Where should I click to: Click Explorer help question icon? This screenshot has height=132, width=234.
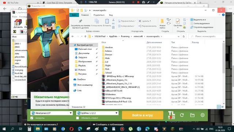coord(223,15)
